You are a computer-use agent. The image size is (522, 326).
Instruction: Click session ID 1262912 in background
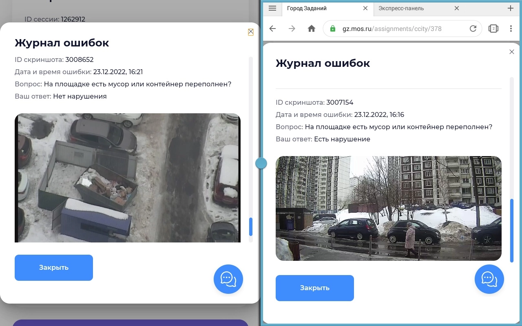click(x=73, y=19)
